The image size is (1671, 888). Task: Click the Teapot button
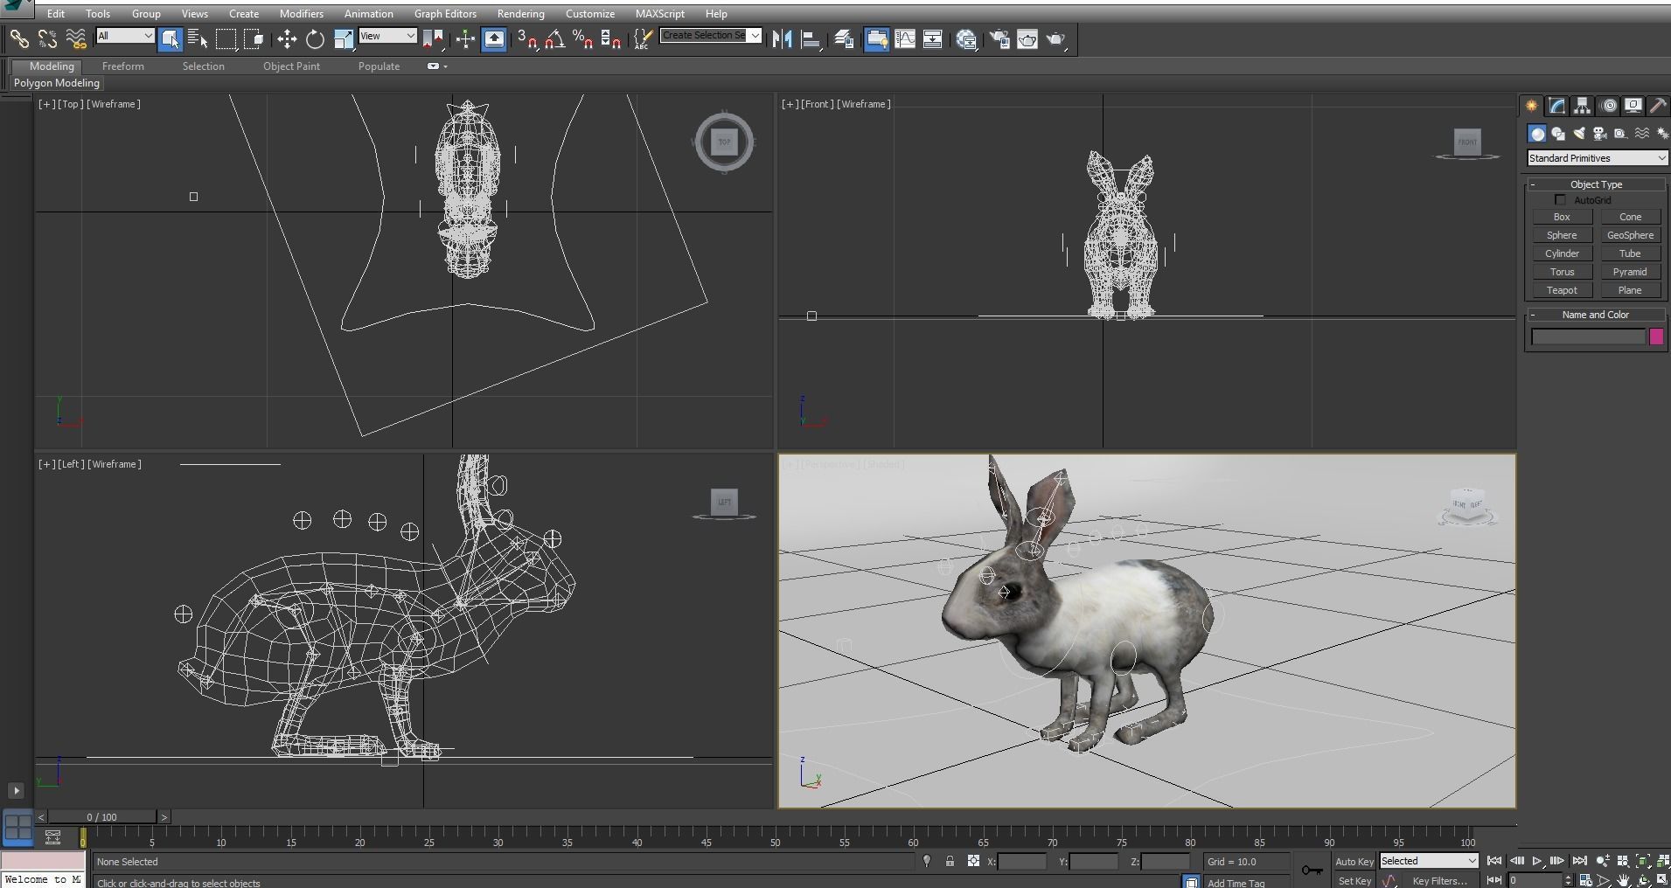click(1562, 290)
